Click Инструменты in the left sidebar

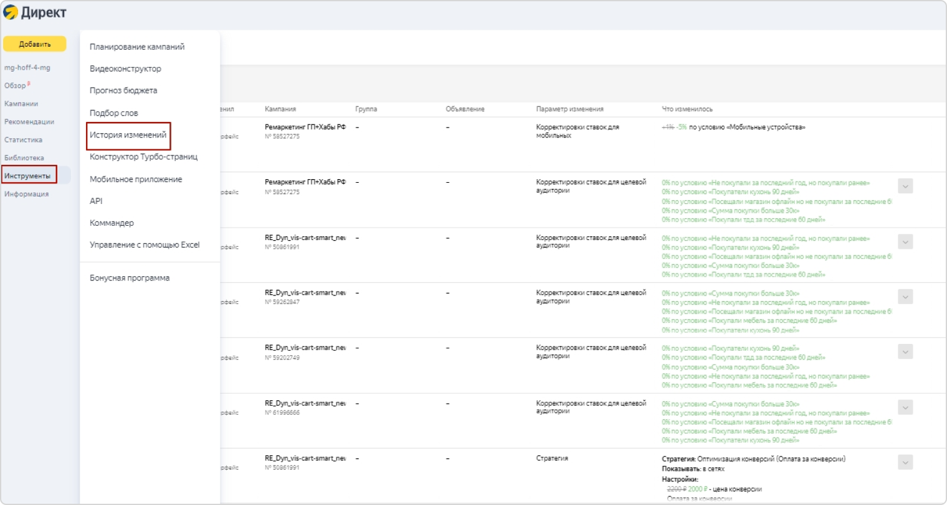pos(27,176)
